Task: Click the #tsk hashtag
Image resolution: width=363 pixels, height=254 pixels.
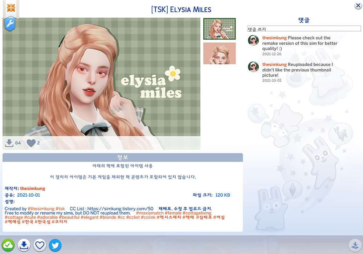Action: click(60, 209)
